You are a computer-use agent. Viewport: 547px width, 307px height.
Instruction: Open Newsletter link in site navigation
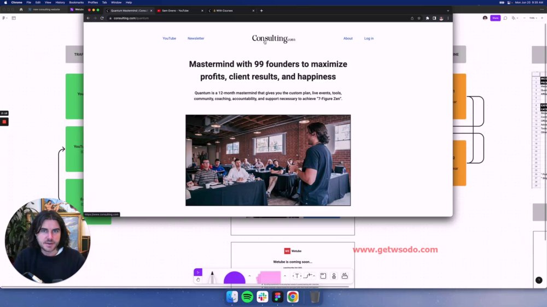click(196, 38)
